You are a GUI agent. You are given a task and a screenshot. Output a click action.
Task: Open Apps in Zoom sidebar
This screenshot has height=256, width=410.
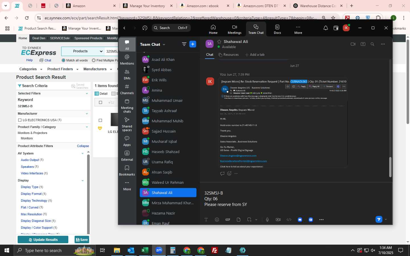pos(127,141)
